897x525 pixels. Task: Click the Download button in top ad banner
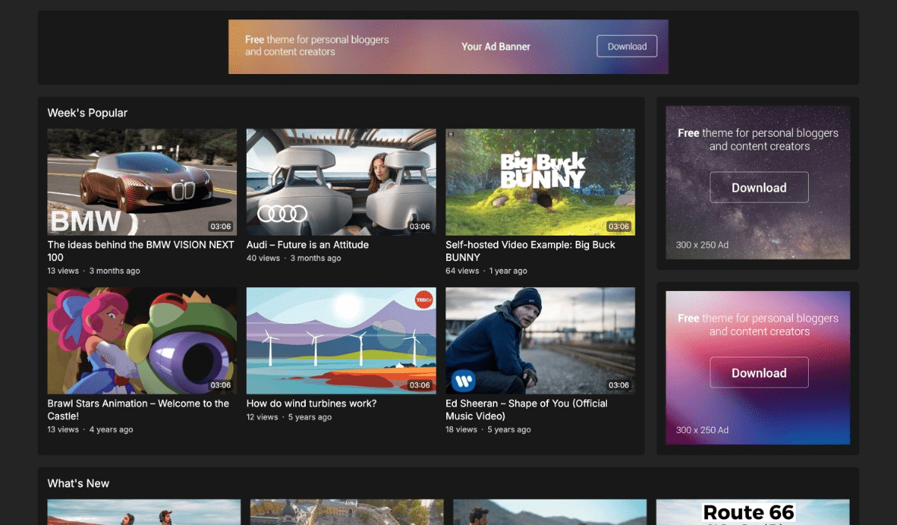[x=626, y=46]
